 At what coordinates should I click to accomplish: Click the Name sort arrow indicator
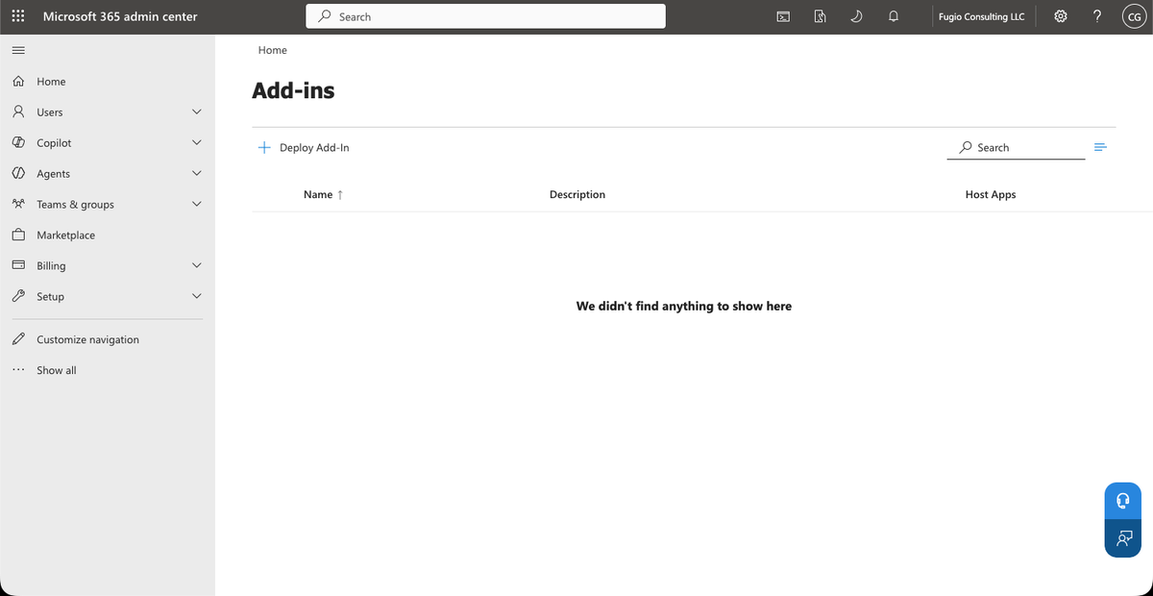(x=340, y=194)
